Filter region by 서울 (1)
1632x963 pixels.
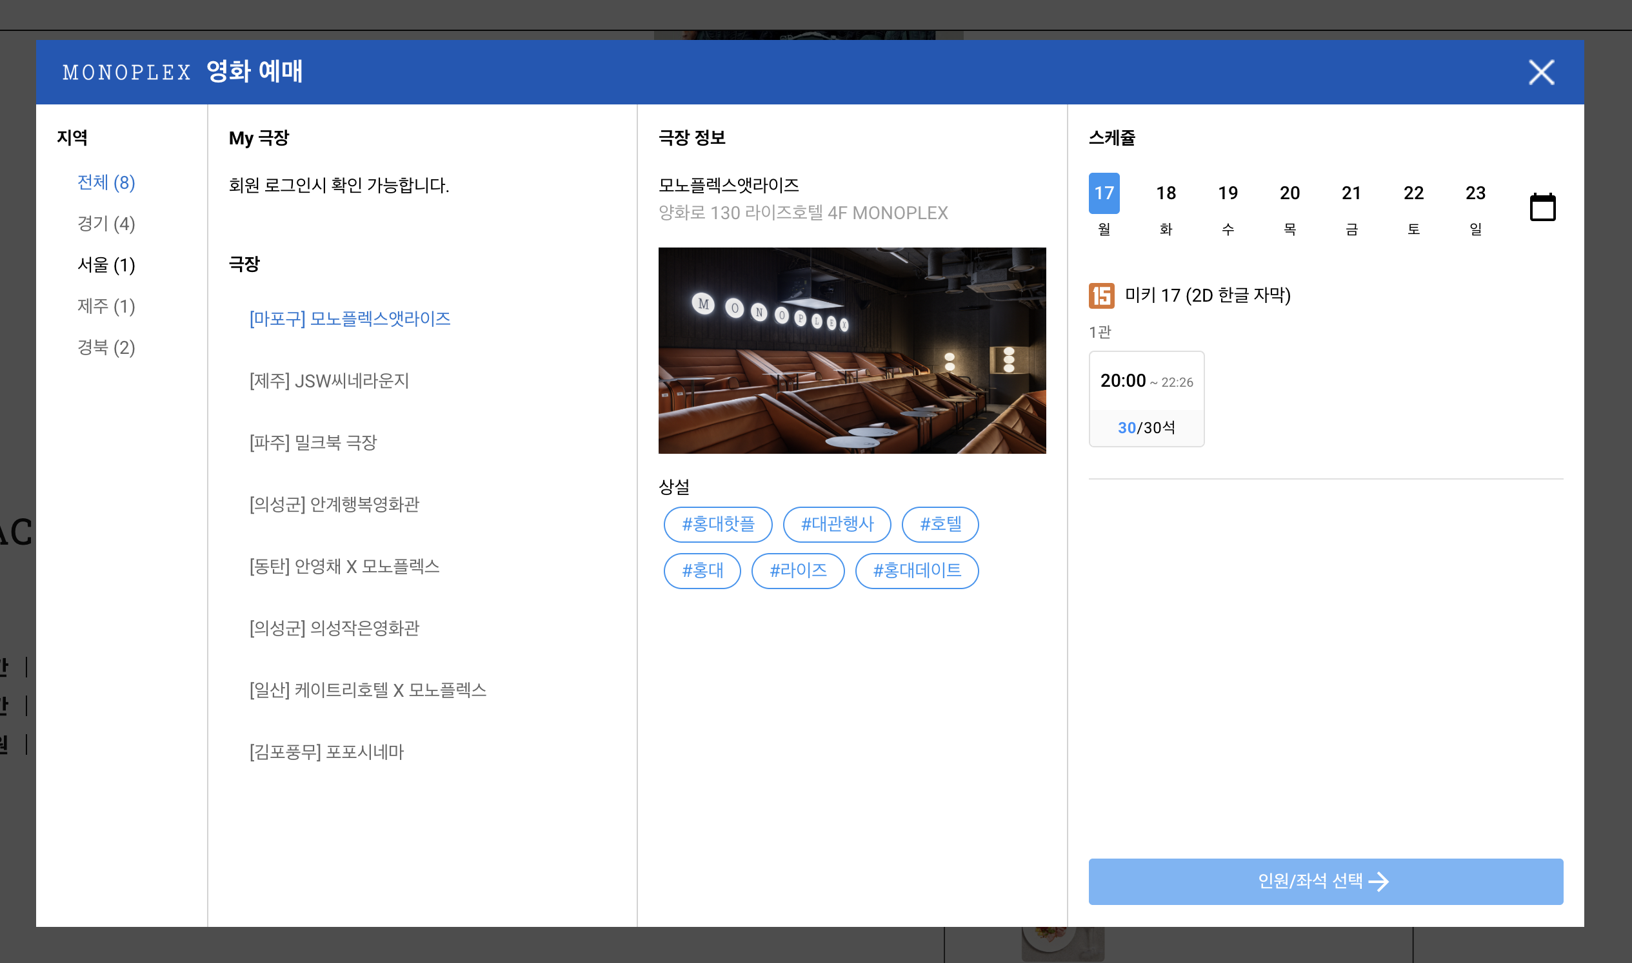click(x=106, y=265)
